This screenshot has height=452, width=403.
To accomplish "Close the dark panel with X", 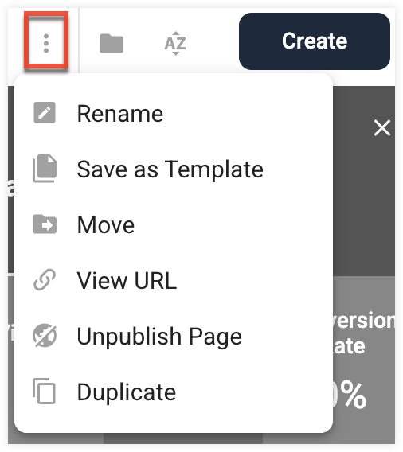I will coord(382,127).
